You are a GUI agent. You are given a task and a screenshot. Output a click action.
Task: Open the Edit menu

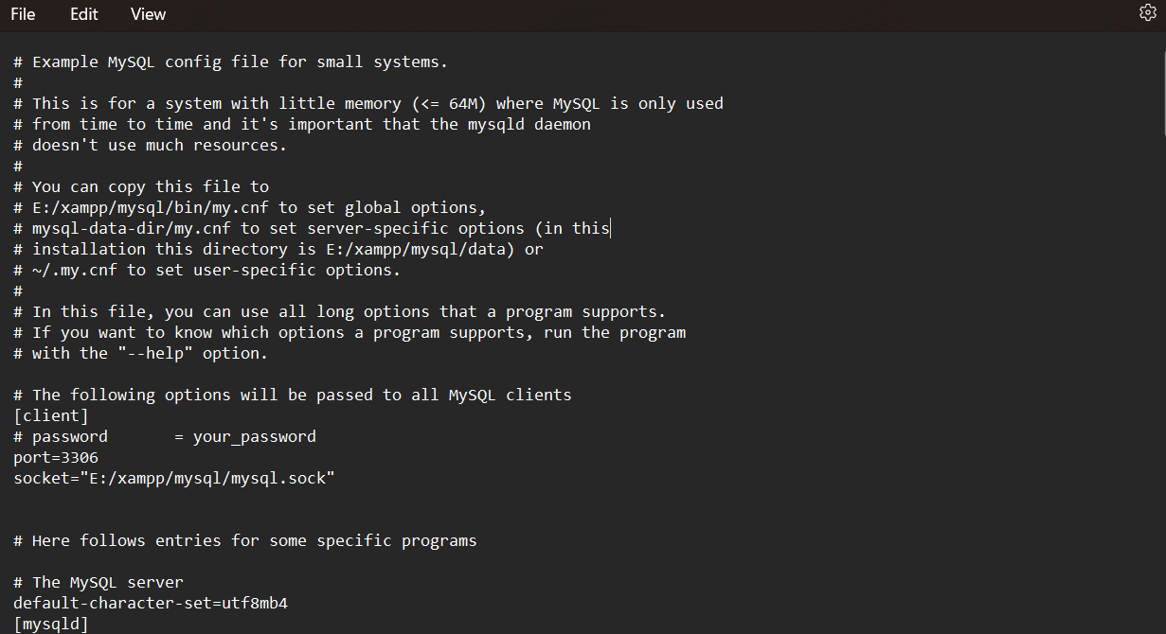coord(83,14)
